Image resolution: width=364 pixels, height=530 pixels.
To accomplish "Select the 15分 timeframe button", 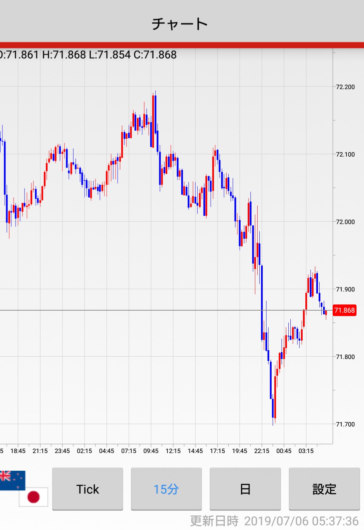I will coord(166,489).
